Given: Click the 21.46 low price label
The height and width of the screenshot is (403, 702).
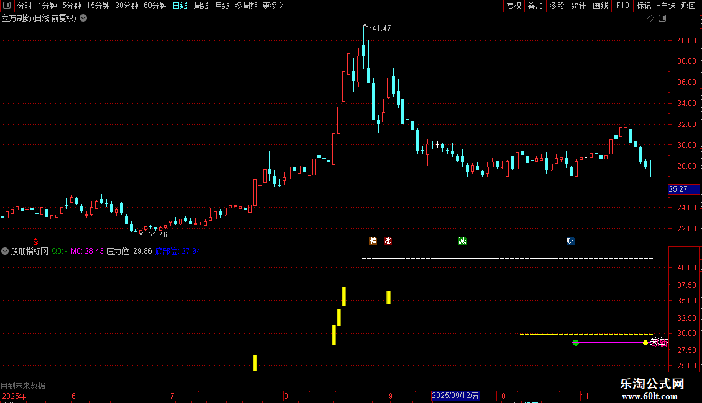Looking at the screenshot, I should [158, 234].
